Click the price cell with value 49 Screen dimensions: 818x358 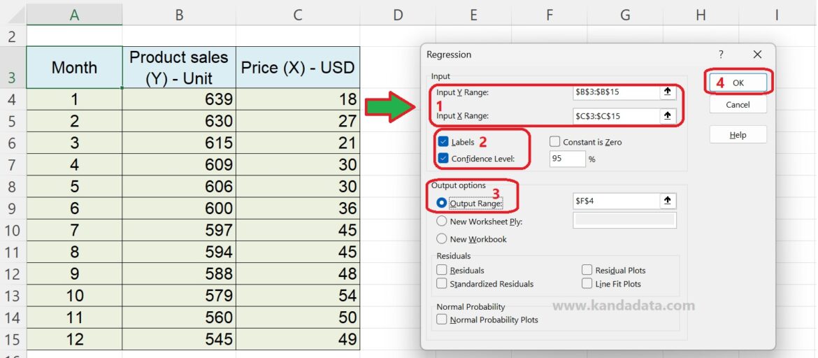click(297, 339)
